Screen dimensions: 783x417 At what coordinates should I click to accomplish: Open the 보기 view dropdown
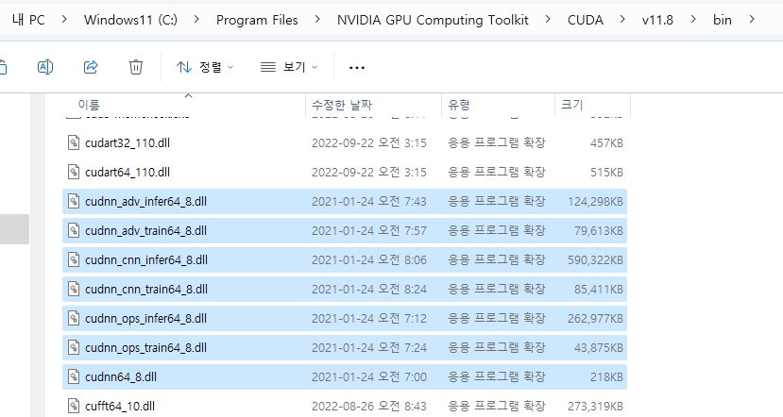(289, 67)
